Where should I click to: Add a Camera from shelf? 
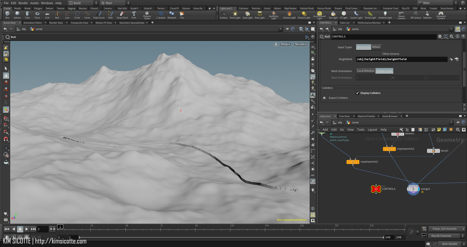[x=224, y=15]
